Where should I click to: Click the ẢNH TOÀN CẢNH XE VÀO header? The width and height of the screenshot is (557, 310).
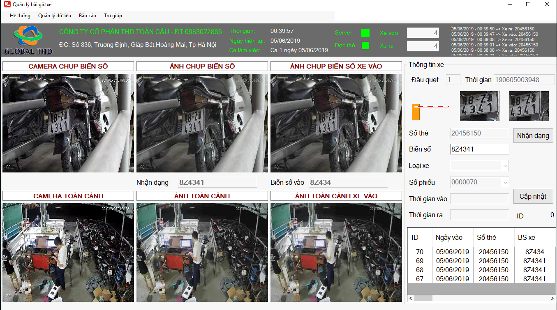(x=336, y=196)
